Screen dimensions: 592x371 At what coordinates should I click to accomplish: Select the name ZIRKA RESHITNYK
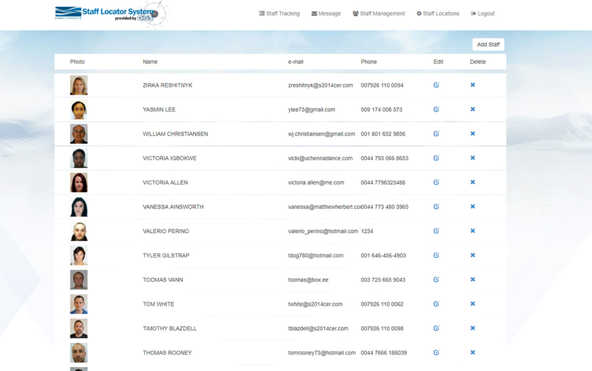point(167,85)
